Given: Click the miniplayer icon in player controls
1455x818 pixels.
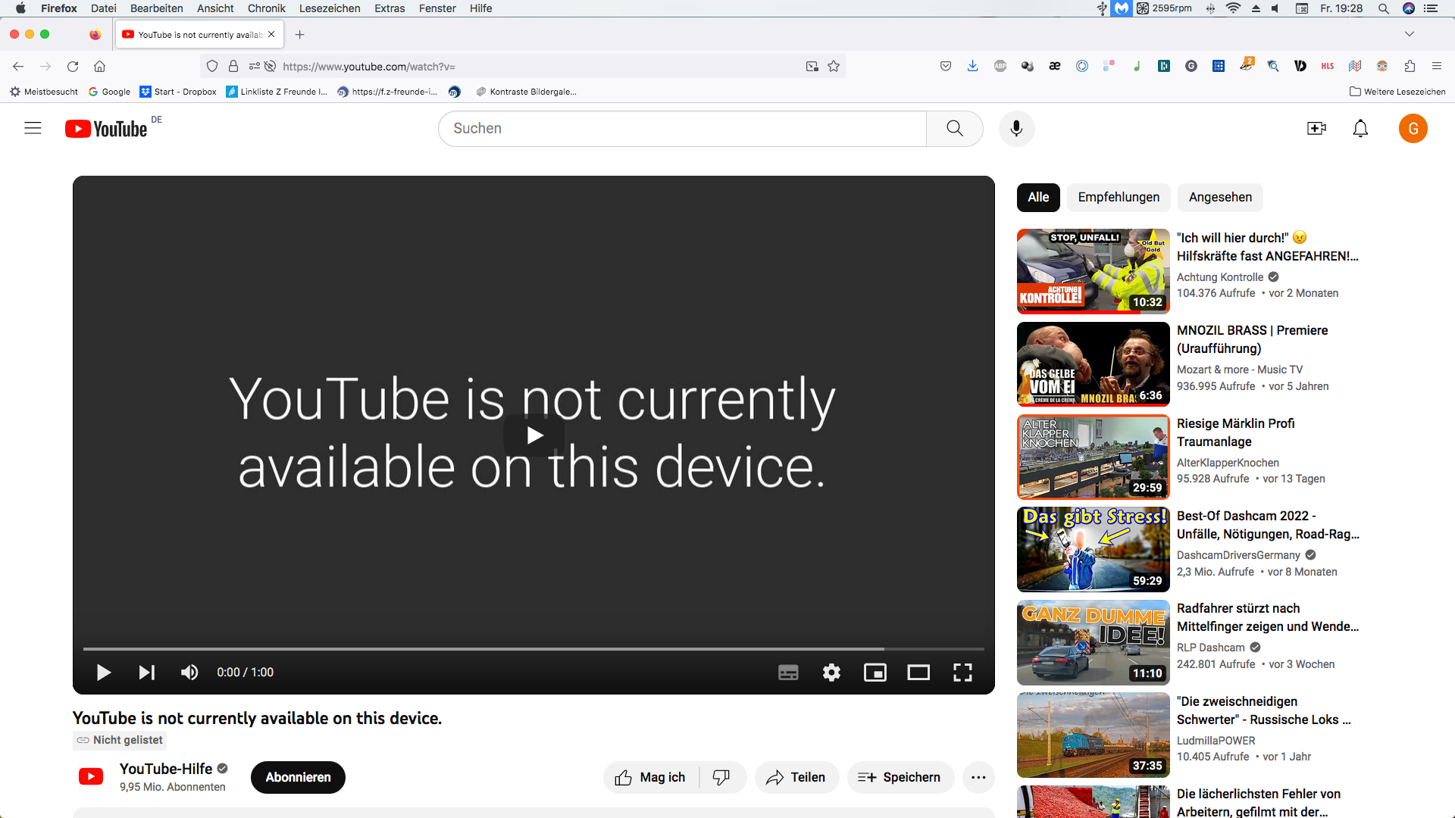Looking at the screenshot, I should click(x=875, y=673).
